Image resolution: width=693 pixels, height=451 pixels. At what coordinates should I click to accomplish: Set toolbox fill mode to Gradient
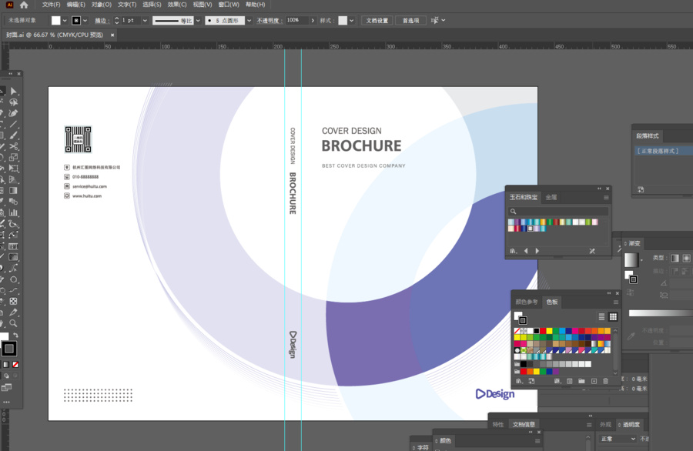click(x=6, y=365)
